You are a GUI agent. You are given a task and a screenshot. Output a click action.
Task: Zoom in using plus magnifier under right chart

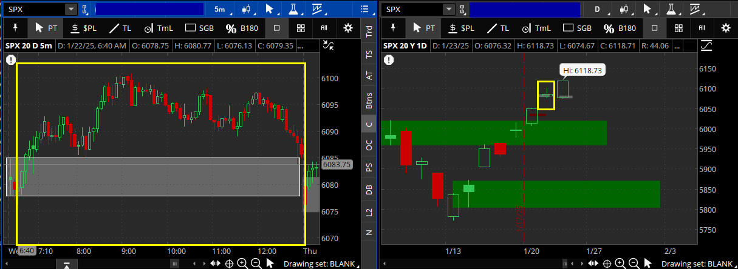point(620,263)
